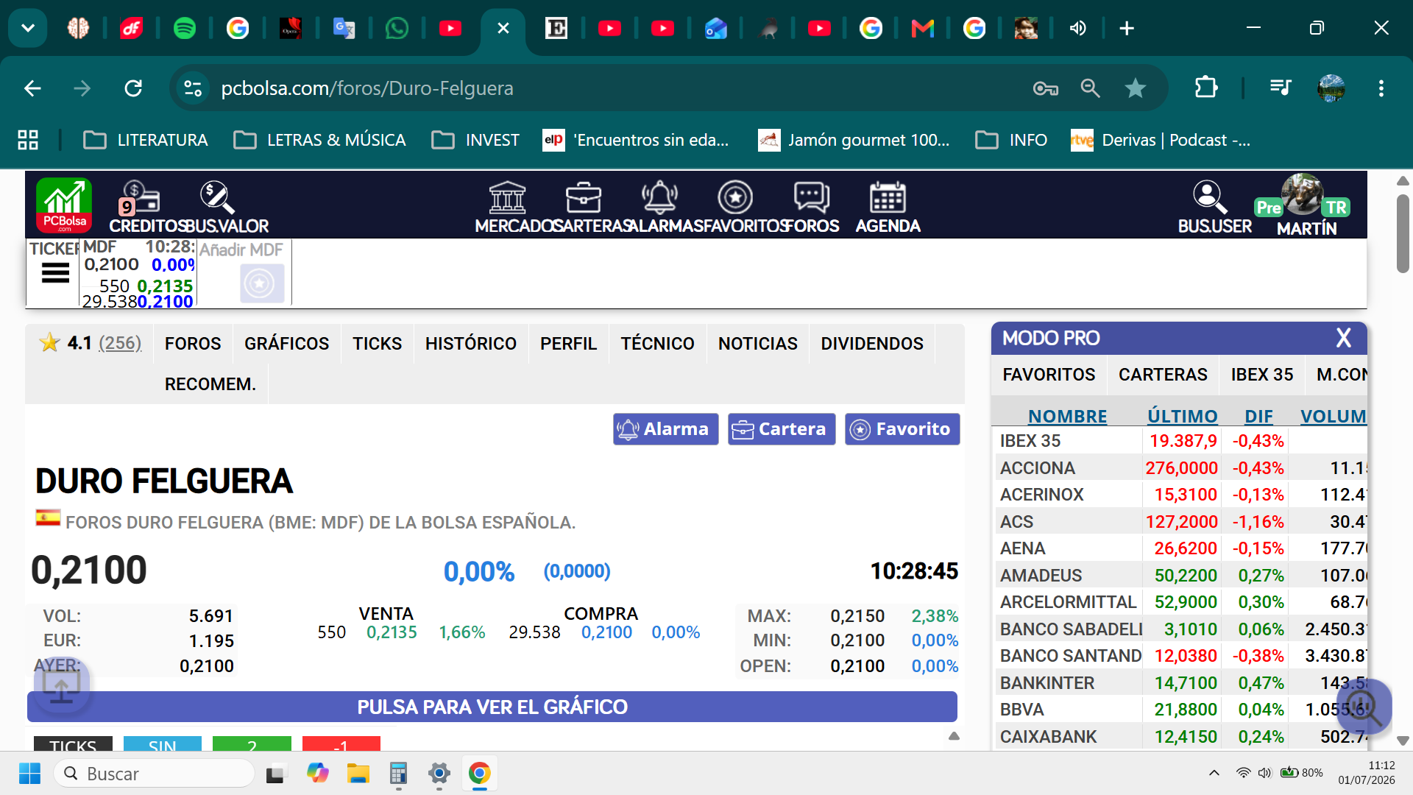Click the Cartera button
Screen dimensions: 1413x795
[x=782, y=429]
